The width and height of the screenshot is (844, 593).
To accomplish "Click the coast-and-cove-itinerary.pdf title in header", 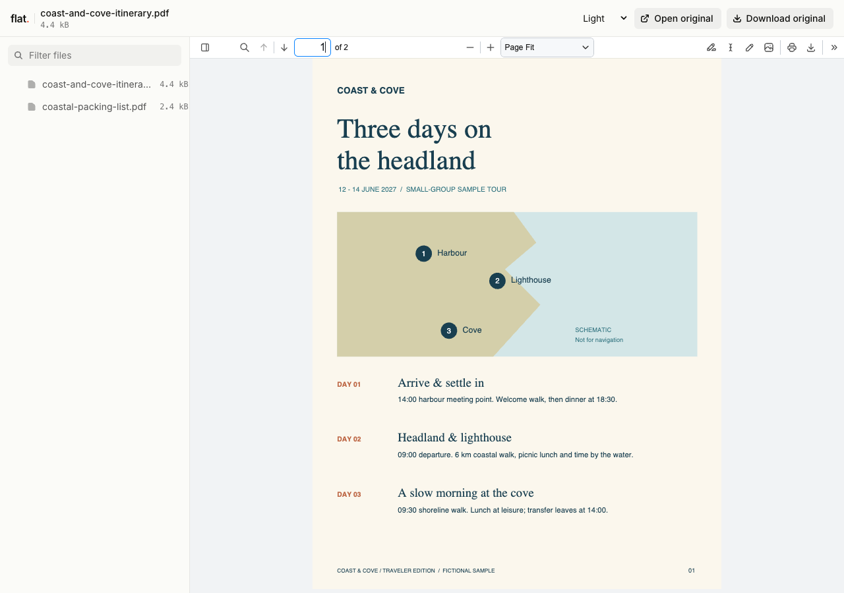I will (105, 13).
